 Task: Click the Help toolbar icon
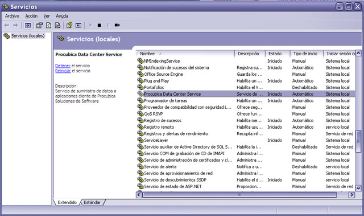point(69,25)
